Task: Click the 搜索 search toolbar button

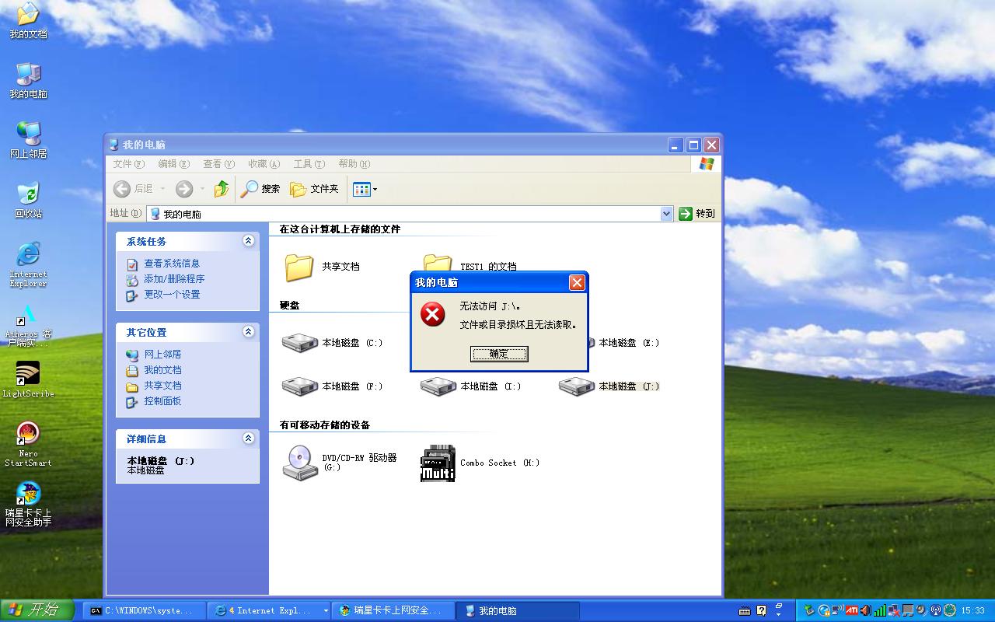Action: (x=260, y=189)
